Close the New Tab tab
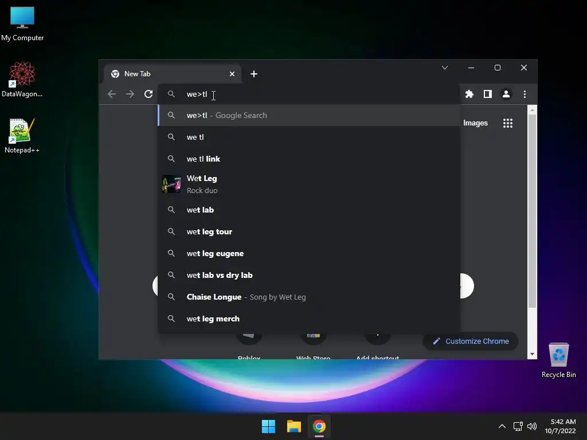Image resolution: width=587 pixels, height=440 pixels. coord(232,74)
